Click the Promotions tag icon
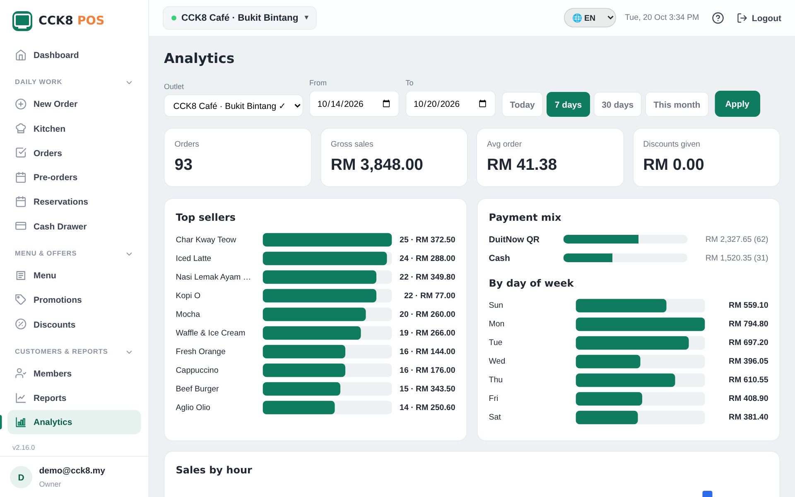The image size is (795, 497). pyautogui.click(x=21, y=299)
